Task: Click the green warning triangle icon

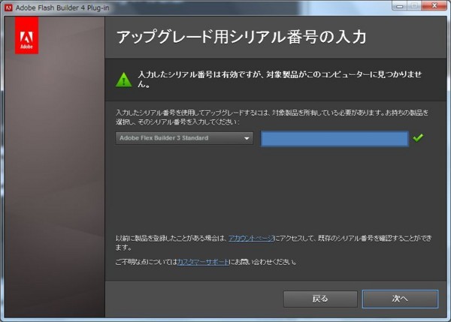Action: [x=124, y=80]
